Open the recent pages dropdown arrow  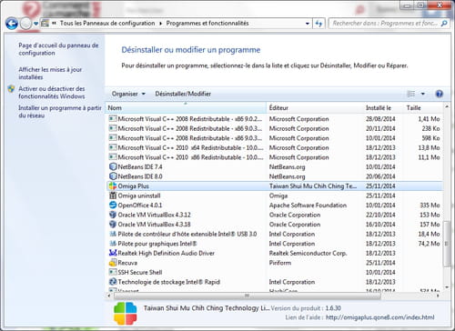coord(35,24)
